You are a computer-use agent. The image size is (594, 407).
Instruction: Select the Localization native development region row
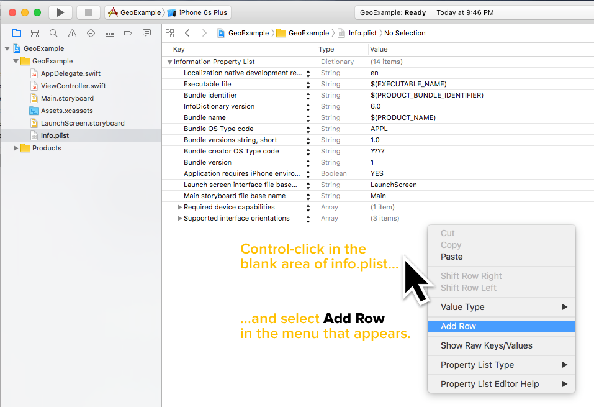[378, 73]
